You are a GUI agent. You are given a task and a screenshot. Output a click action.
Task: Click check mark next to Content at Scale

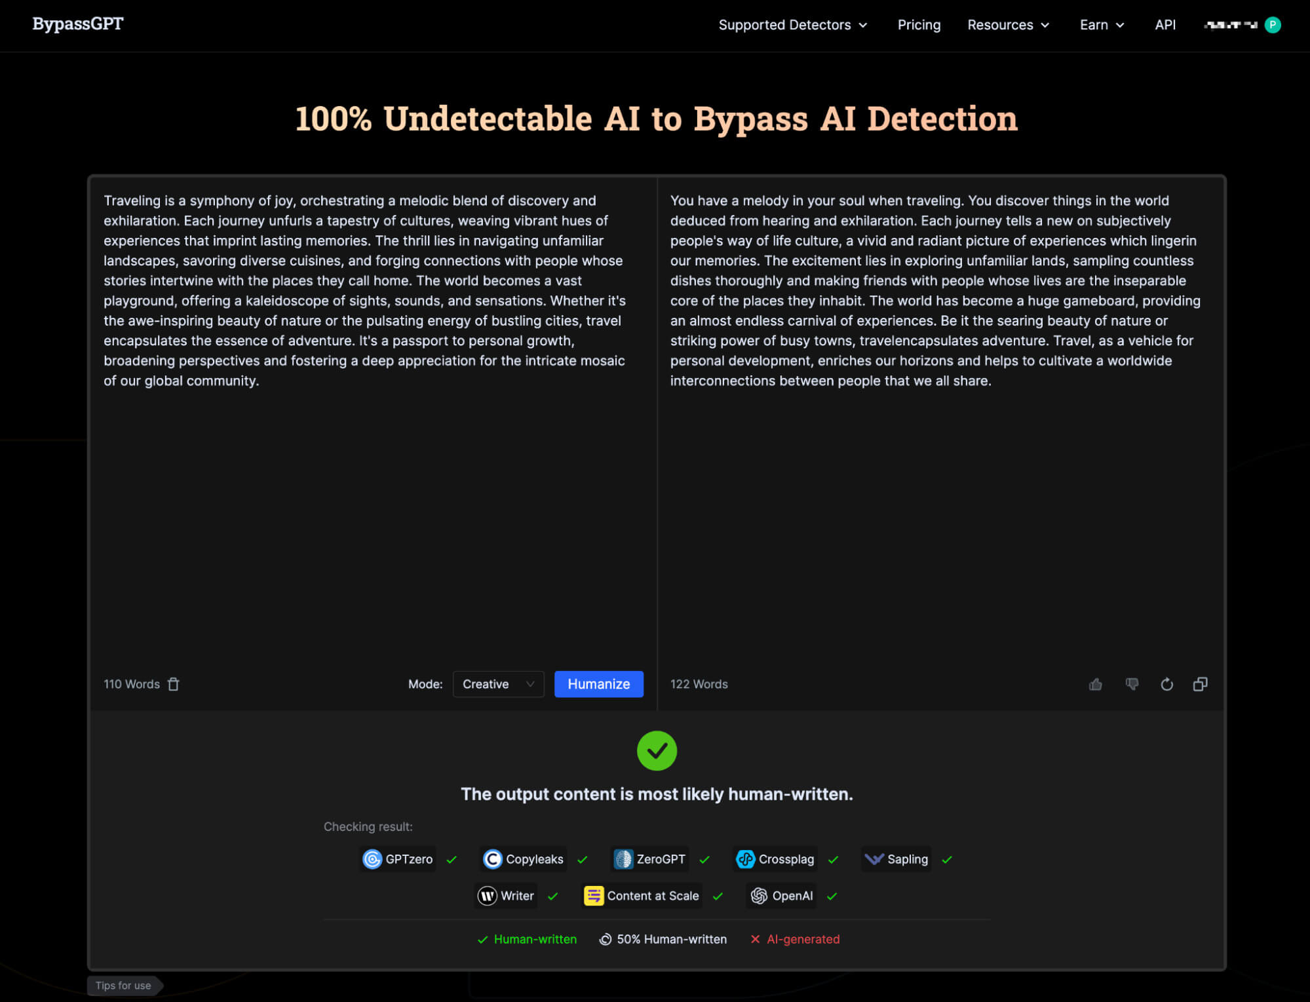718,896
